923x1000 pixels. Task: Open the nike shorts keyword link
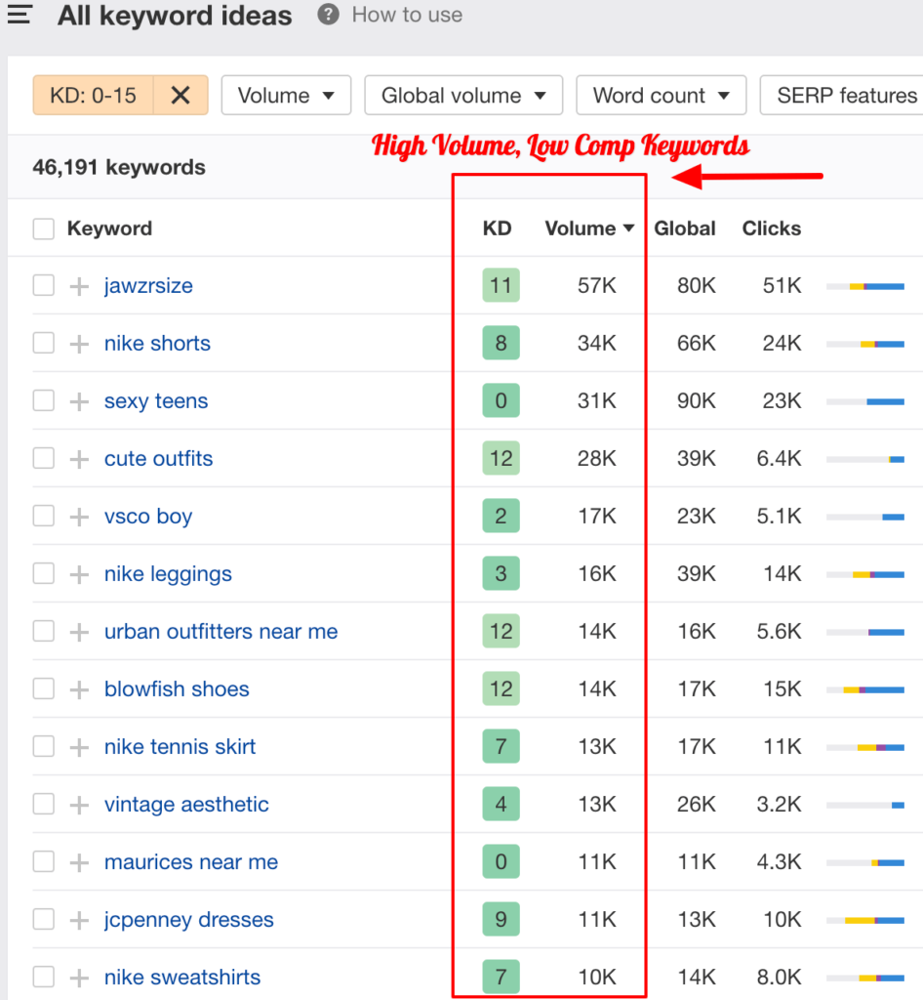pos(157,343)
